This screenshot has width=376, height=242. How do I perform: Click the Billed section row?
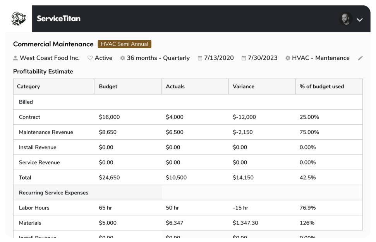click(188, 102)
